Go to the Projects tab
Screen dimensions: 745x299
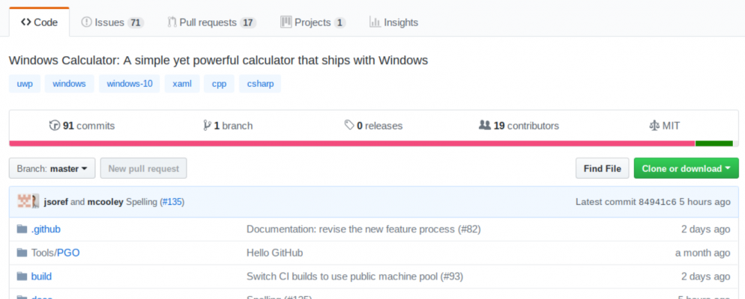313,22
